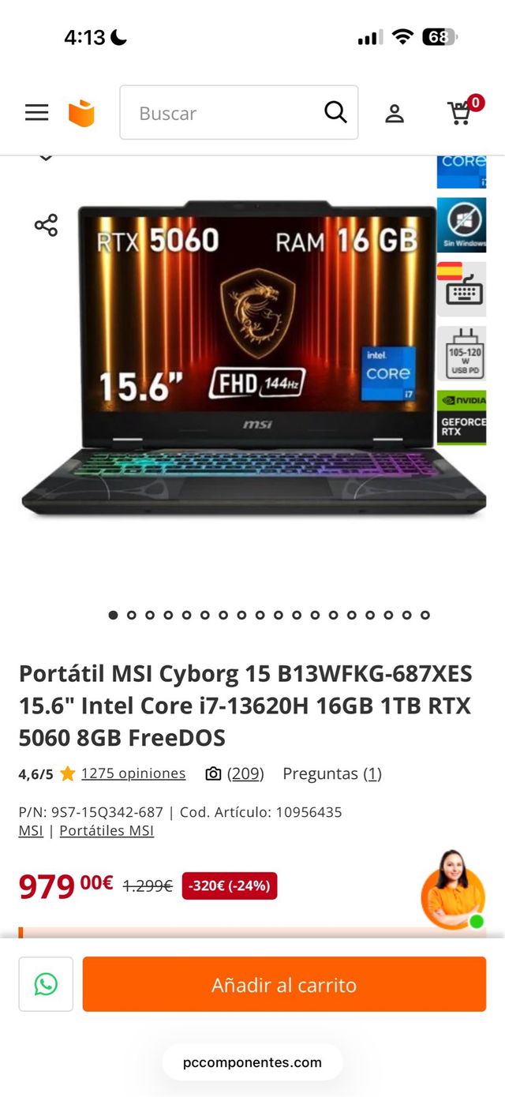Screen dimensions: 505x1097
Task: Select the Spanish keyboard feature thumbnail
Action: coord(462,290)
